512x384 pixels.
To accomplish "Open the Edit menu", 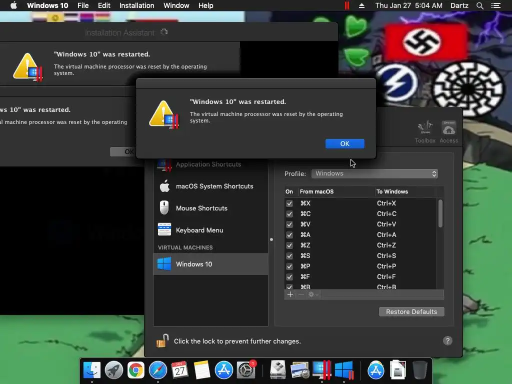I will 104,5.
